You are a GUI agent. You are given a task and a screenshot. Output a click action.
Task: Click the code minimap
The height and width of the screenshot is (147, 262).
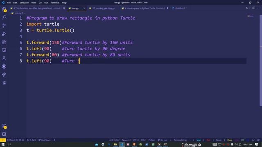[x=250, y=16]
